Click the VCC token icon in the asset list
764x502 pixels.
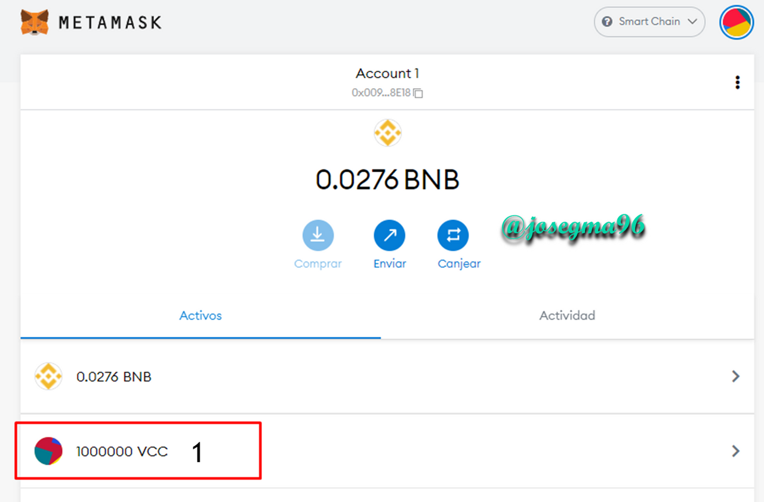coord(48,451)
